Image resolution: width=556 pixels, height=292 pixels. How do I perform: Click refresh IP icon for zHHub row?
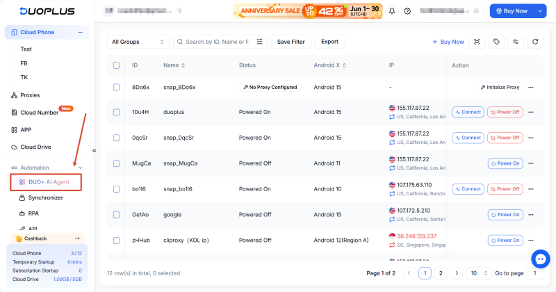click(392, 245)
